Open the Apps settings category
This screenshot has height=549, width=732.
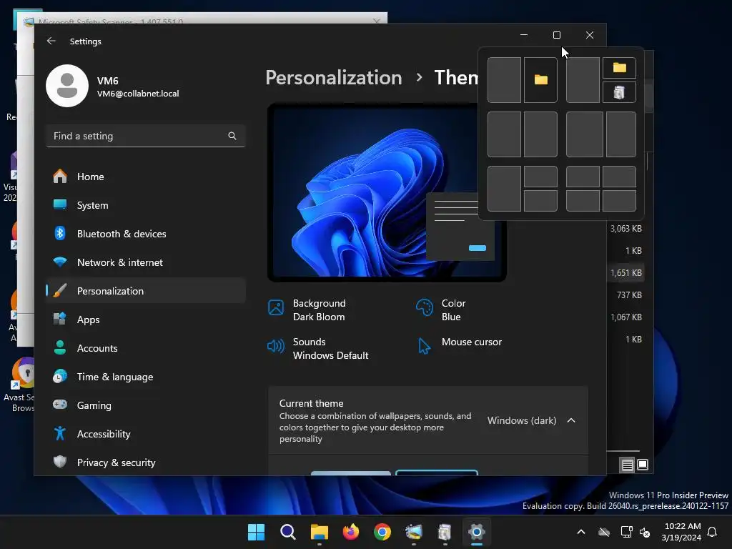146,320
